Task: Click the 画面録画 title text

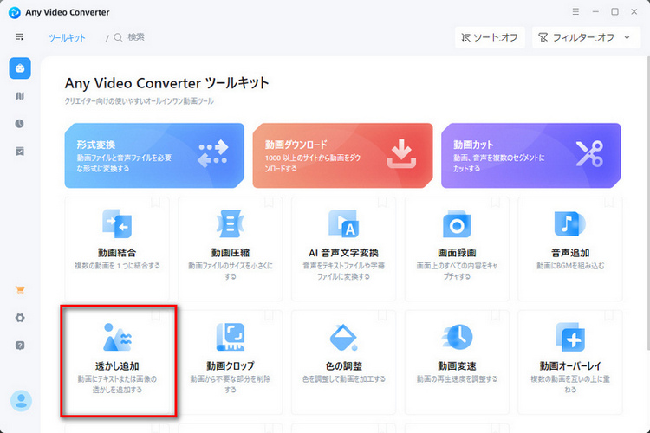Action: point(457,253)
